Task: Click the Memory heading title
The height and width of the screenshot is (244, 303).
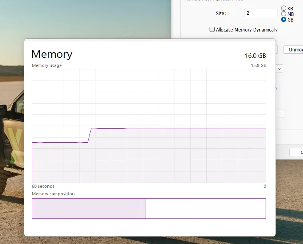Action: 52,54
